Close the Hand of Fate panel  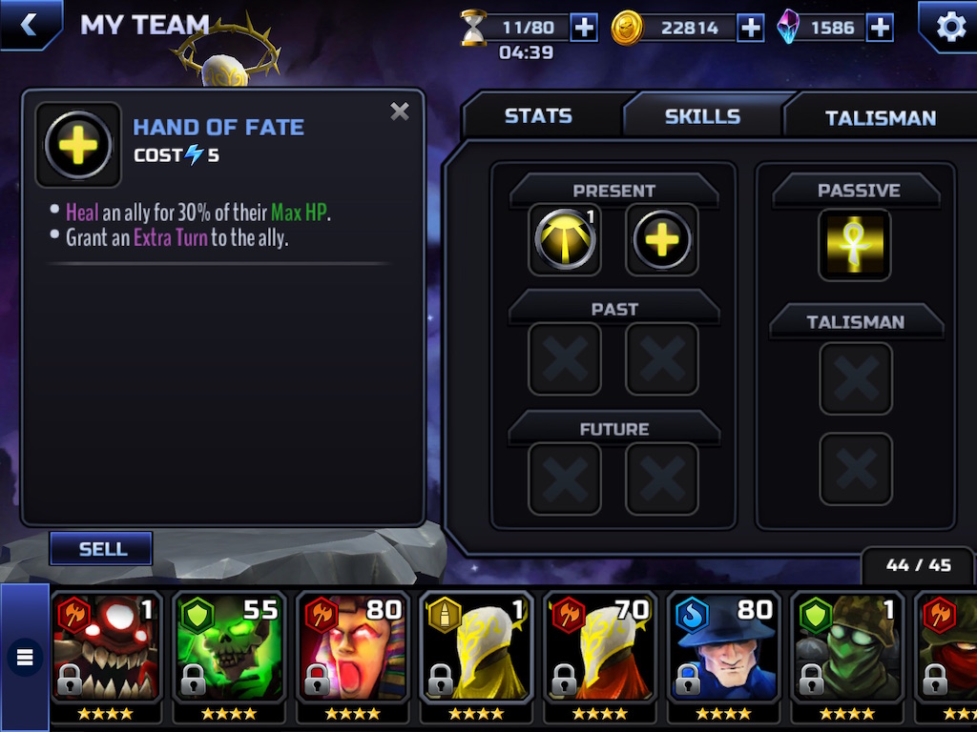[x=400, y=112]
